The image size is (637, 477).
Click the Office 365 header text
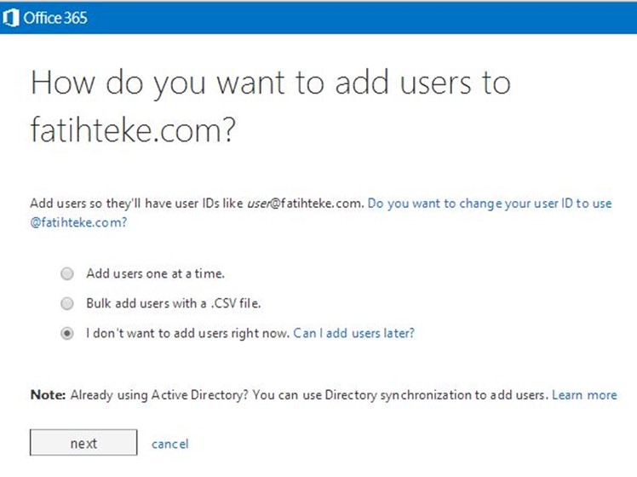55,18
